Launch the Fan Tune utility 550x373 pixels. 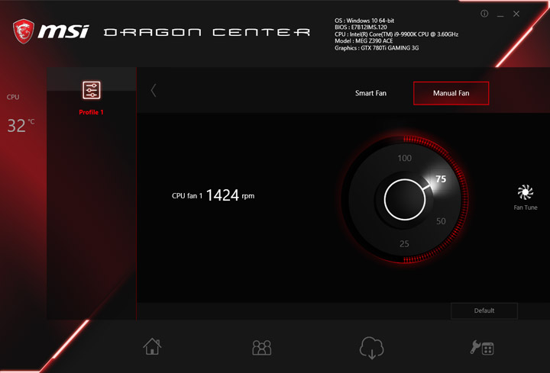coord(525,198)
